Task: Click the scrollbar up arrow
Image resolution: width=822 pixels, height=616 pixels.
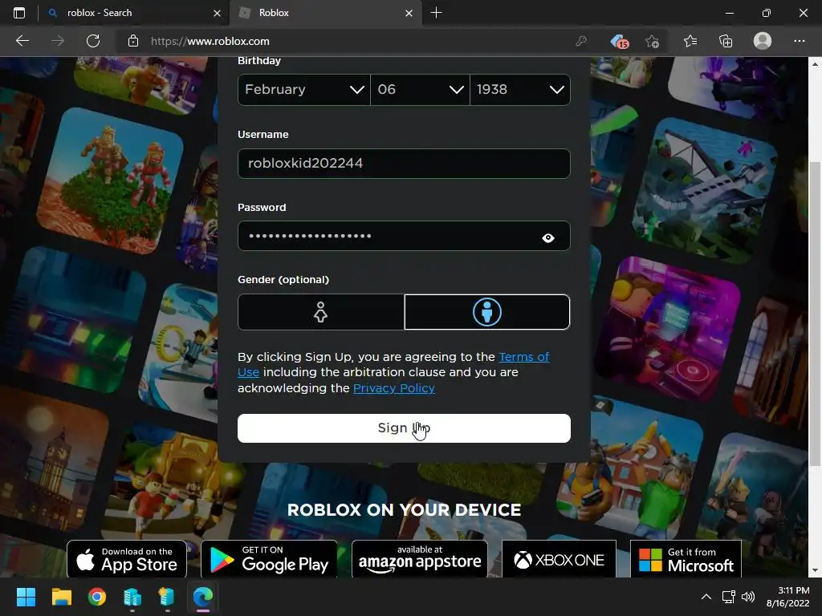Action: 815,64
